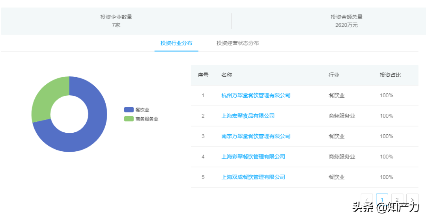Click 商务服务业 legend label text
The width and height of the screenshot is (426, 219).
147,119
